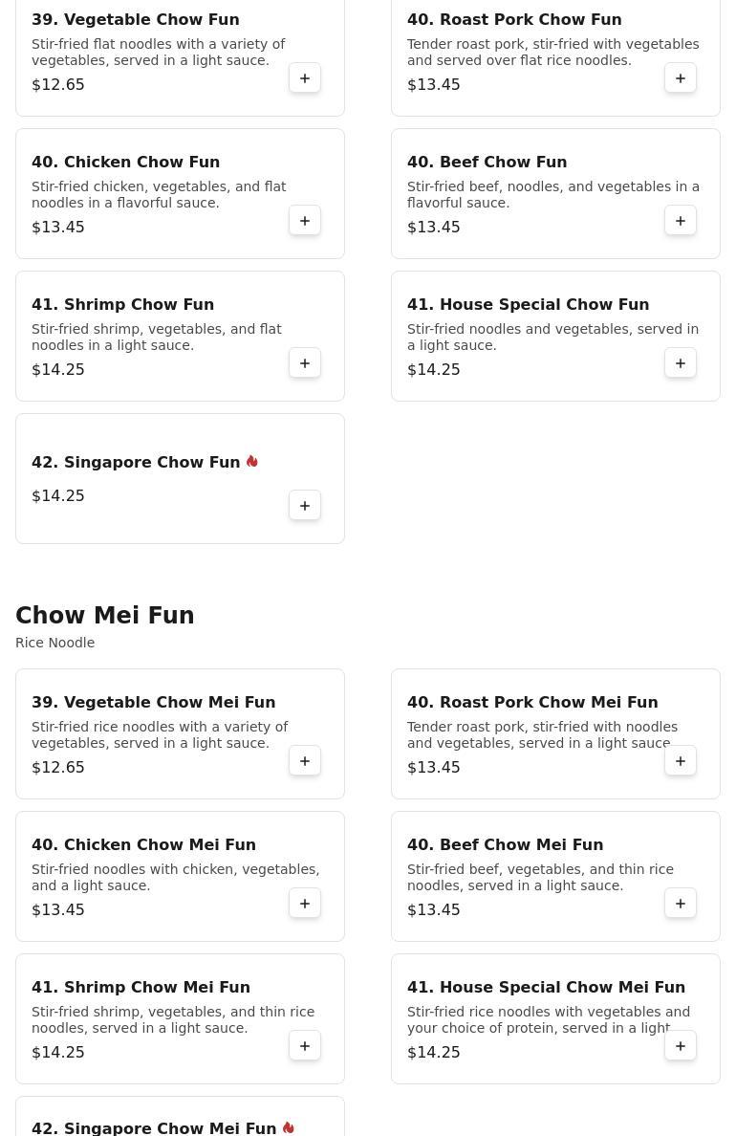736x1136 pixels.
Task: Click spicy flame icon on Singapore Chow Fun
Action: (x=252, y=462)
